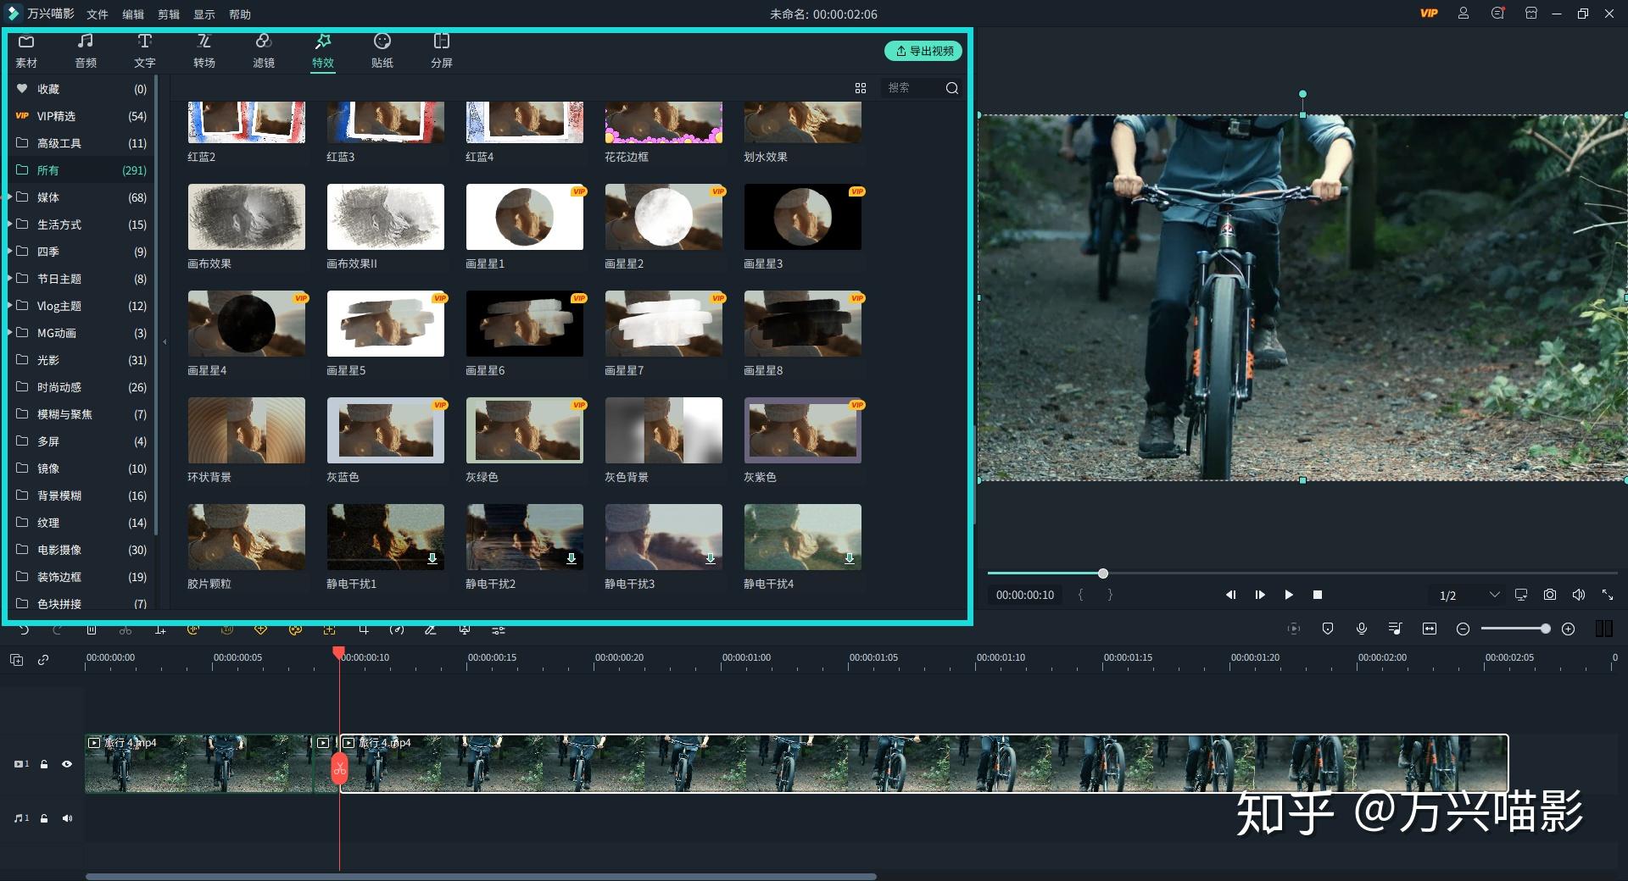The width and height of the screenshot is (1628, 881).
Task: Toggle the render preview icon
Action: coord(1293,629)
